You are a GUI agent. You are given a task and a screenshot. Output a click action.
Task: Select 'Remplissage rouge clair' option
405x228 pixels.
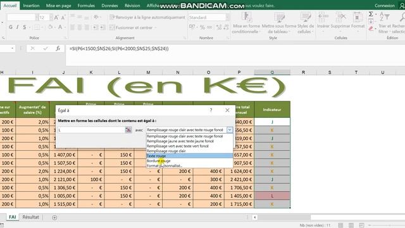(x=190, y=151)
